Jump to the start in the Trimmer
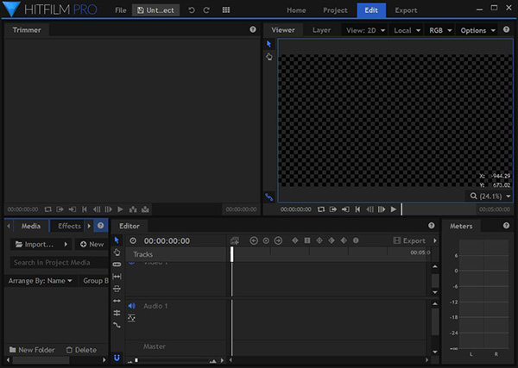Screen dimensions: 518x368 pos(85,209)
